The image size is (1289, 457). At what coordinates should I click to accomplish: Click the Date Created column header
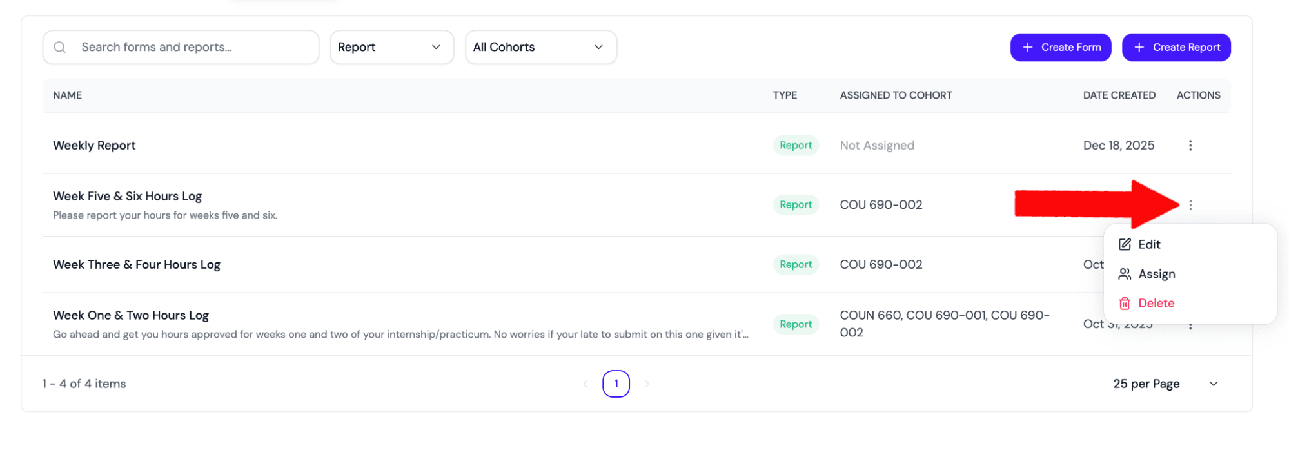(1119, 95)
